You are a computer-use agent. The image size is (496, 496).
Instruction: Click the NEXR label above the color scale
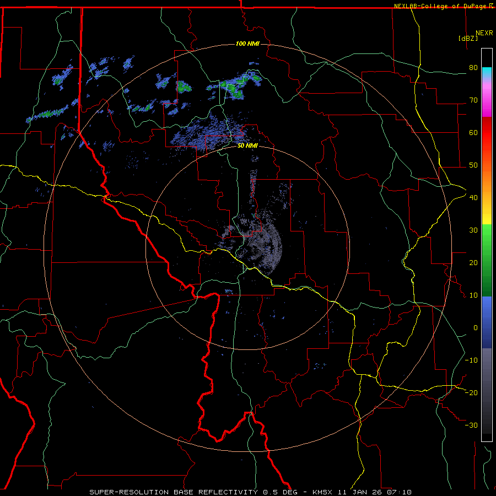[x=484, y=33]
